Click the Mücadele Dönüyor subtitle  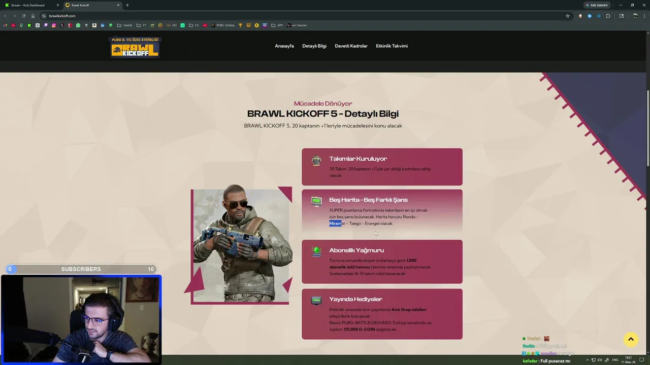tap(323, 103)
